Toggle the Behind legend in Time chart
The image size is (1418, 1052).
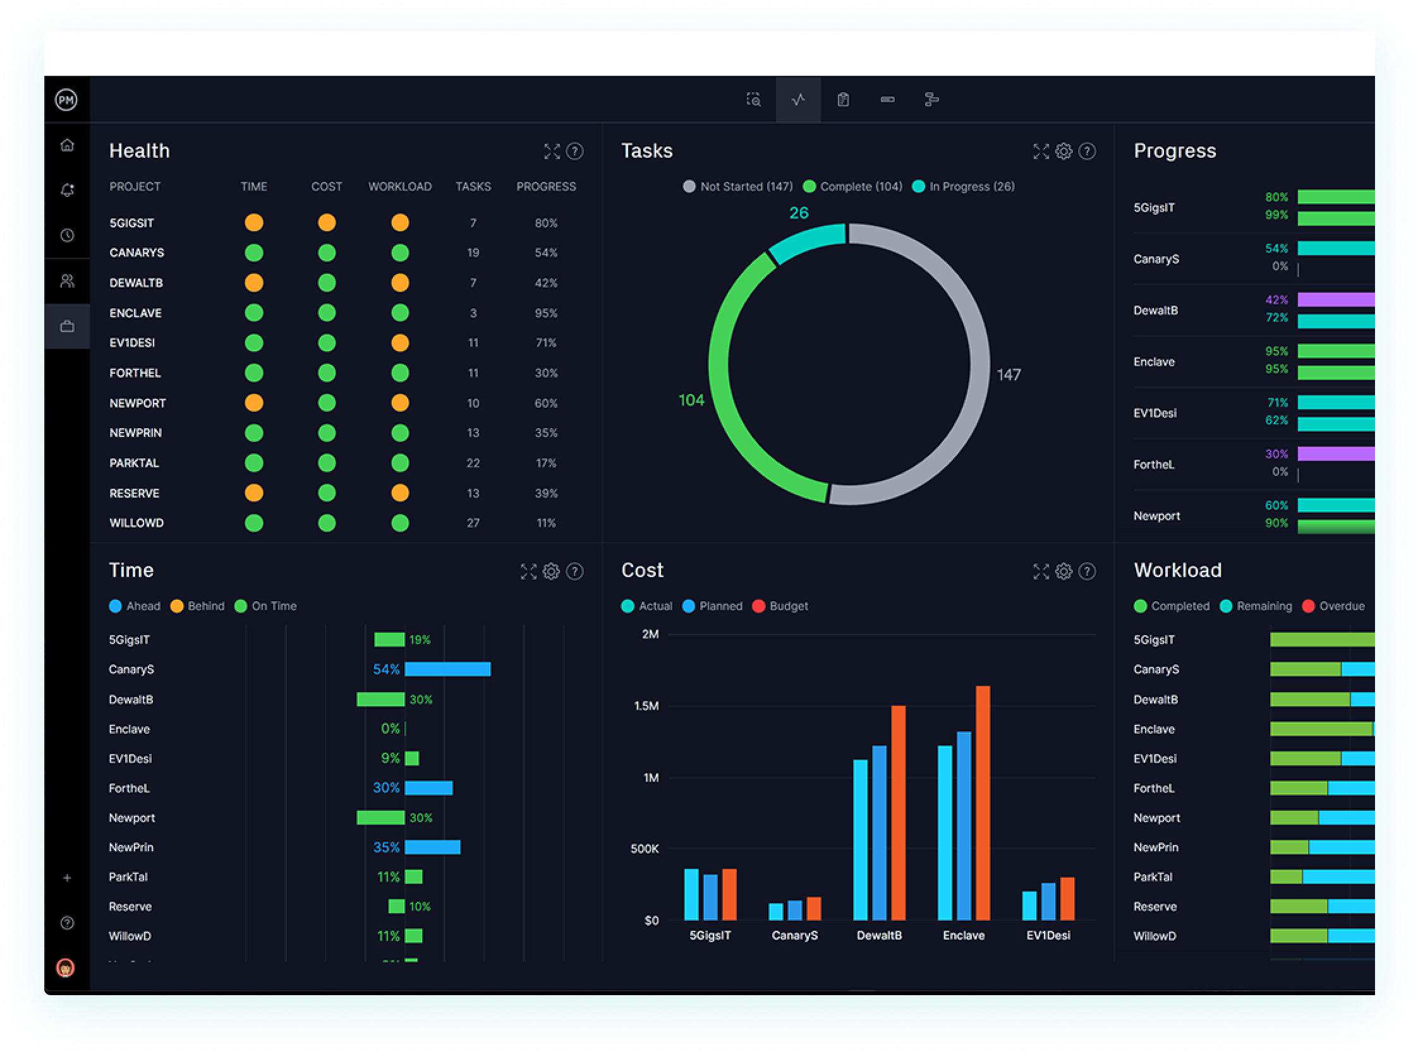[x=198, y=606]
